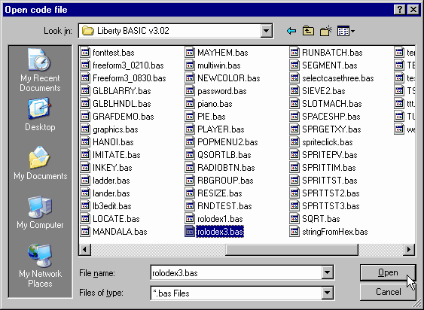Click the folder icon in Look in box
This screenshot has width=424, height=310.
(x=88, y=31)
